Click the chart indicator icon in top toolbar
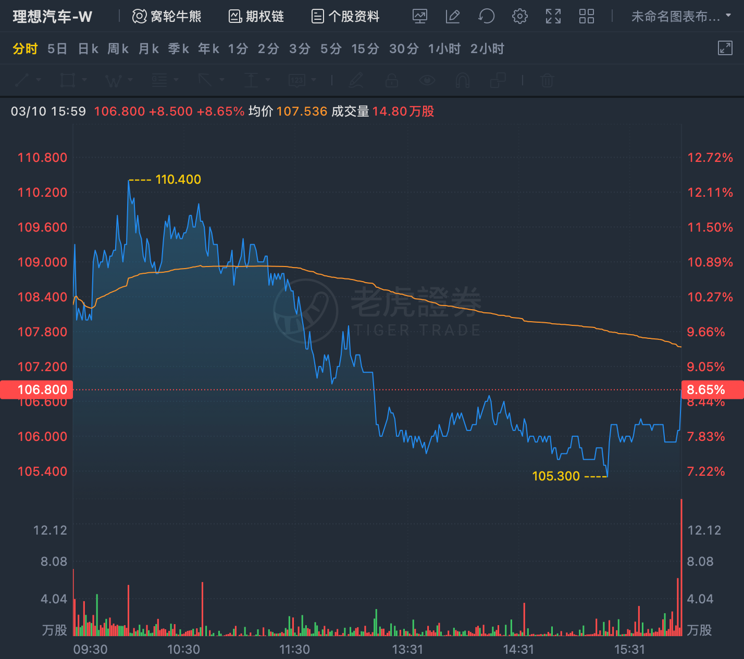The height and width of the screenshot is (659, 744). pyautogui.click(x=419, y=17)
